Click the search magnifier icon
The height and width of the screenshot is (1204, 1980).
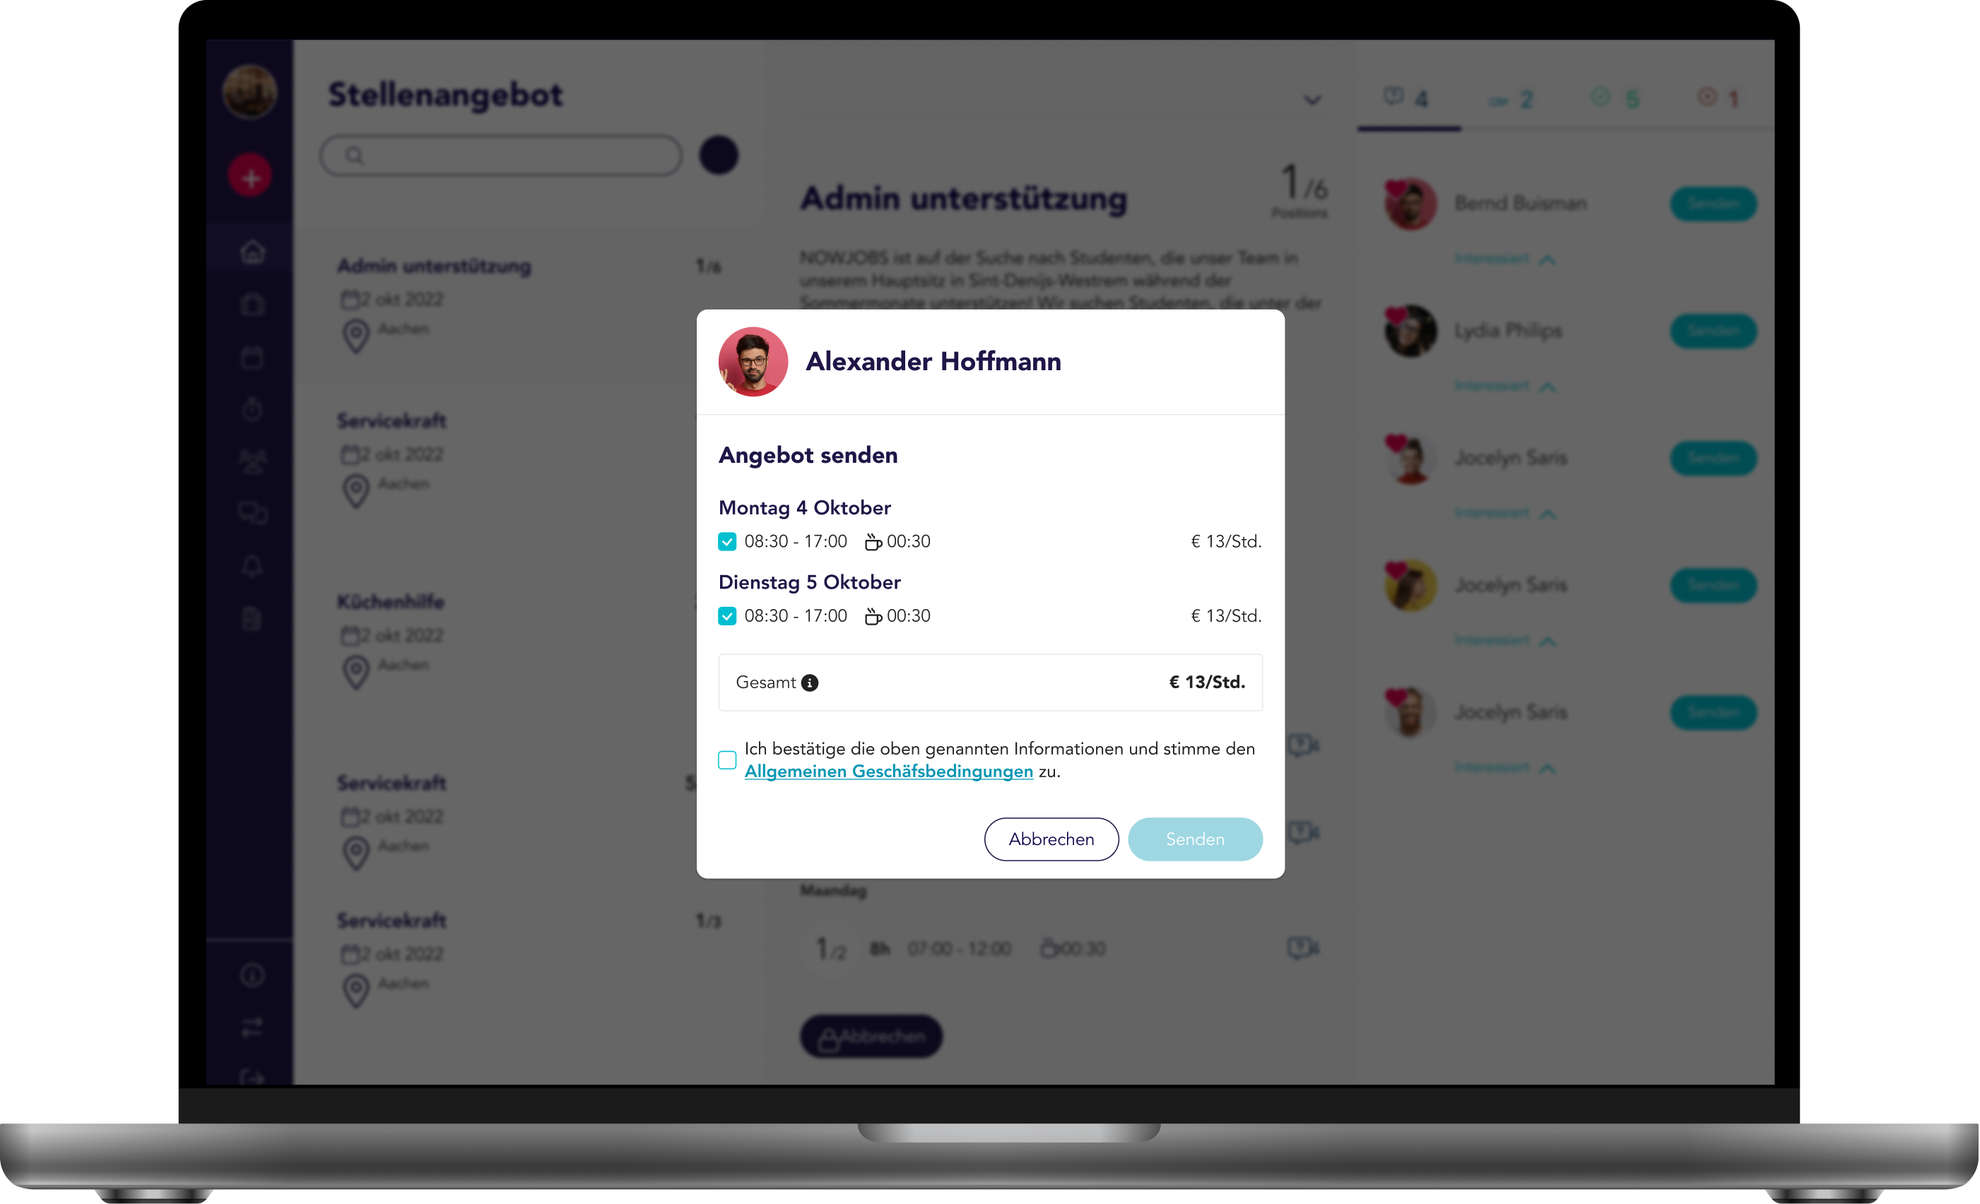[354, 155]
